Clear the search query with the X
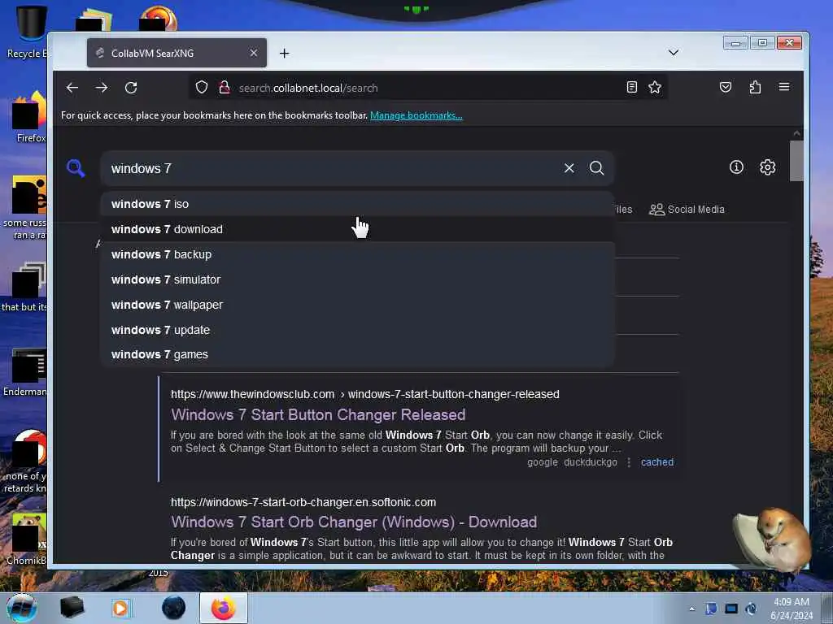Viewport: 833px width, 624px height. coord(569,168)
